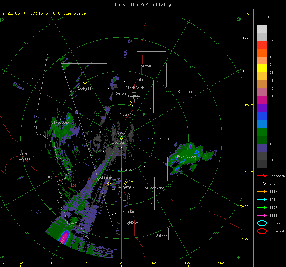Click the Sundre label
Viewport: 286px width, 267px height.
point(96,131)
